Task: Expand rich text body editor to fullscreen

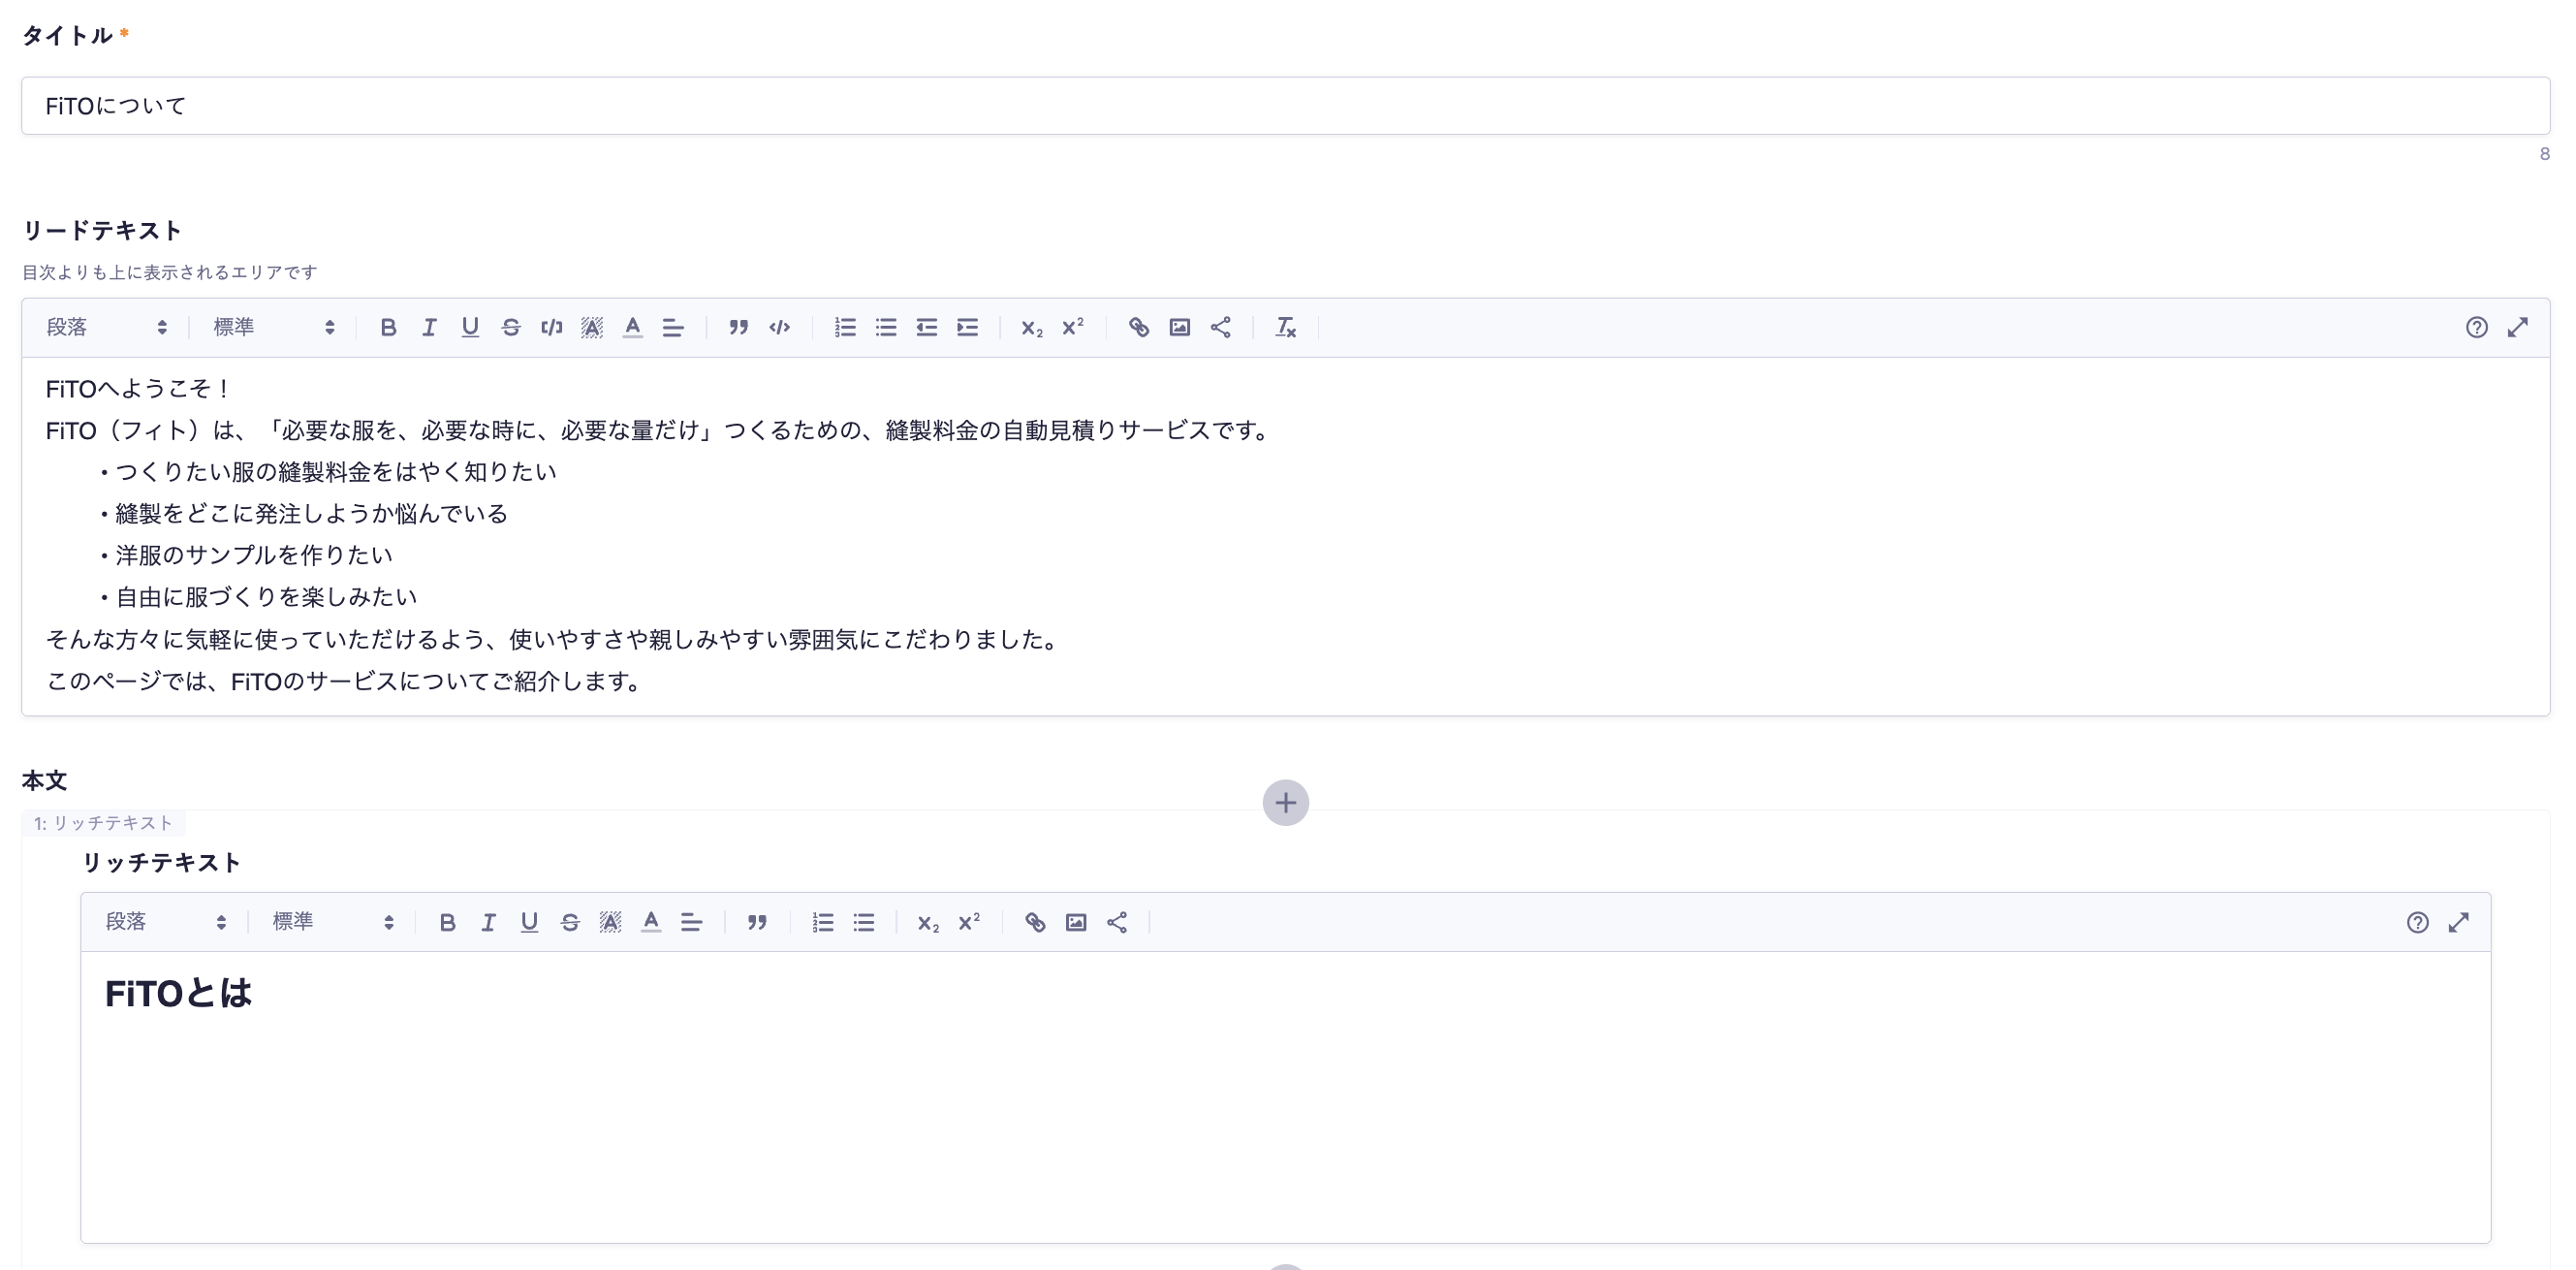Action: point(2459,922)
